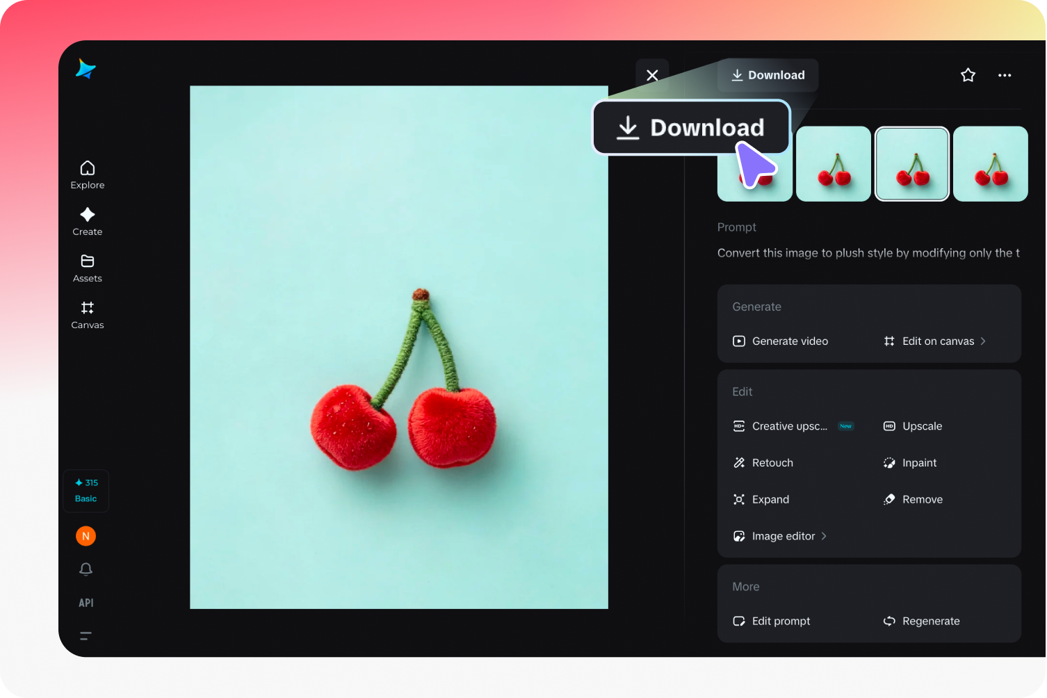Select the Inpaint tool
This screenshot has height=698, width=1047.
click(919, 462)
